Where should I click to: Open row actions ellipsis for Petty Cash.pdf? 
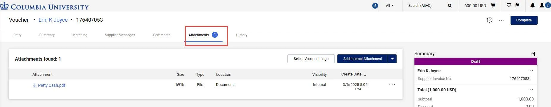coord(392,85)
